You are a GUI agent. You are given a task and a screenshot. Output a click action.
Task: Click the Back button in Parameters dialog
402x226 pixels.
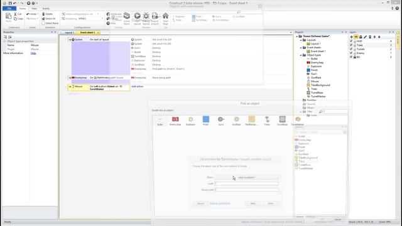(x=253, y=203)
